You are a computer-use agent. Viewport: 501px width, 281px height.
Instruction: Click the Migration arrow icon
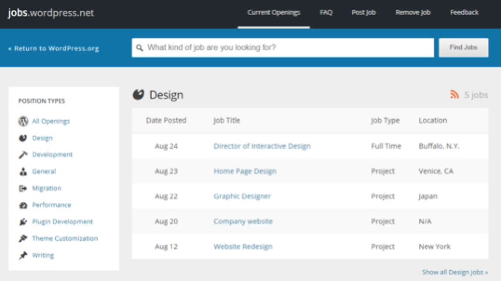23,188
